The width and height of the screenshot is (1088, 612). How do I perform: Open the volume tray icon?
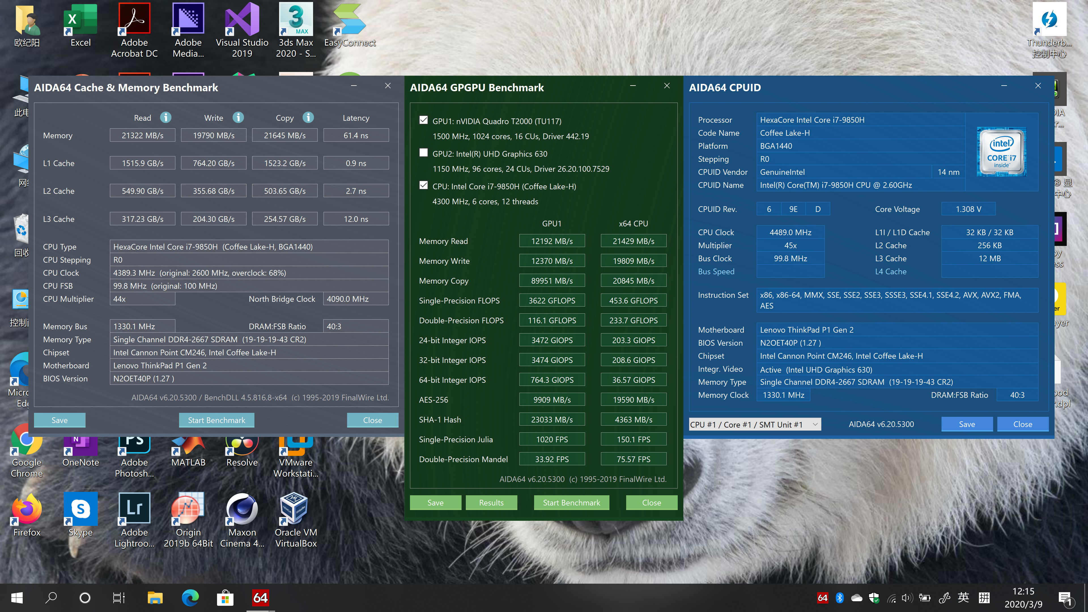(x=907, y=598)
